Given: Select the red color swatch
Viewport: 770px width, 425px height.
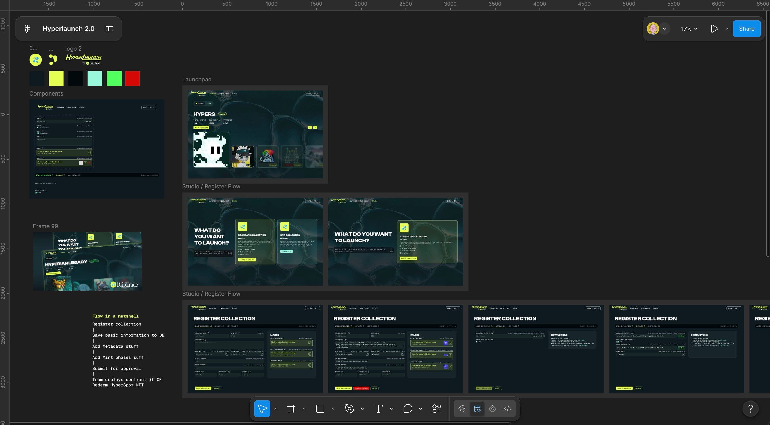Looking at the screenshot, I should click(133, 78).
